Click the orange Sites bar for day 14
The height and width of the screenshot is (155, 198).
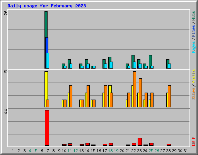click(x=88, y=96)
